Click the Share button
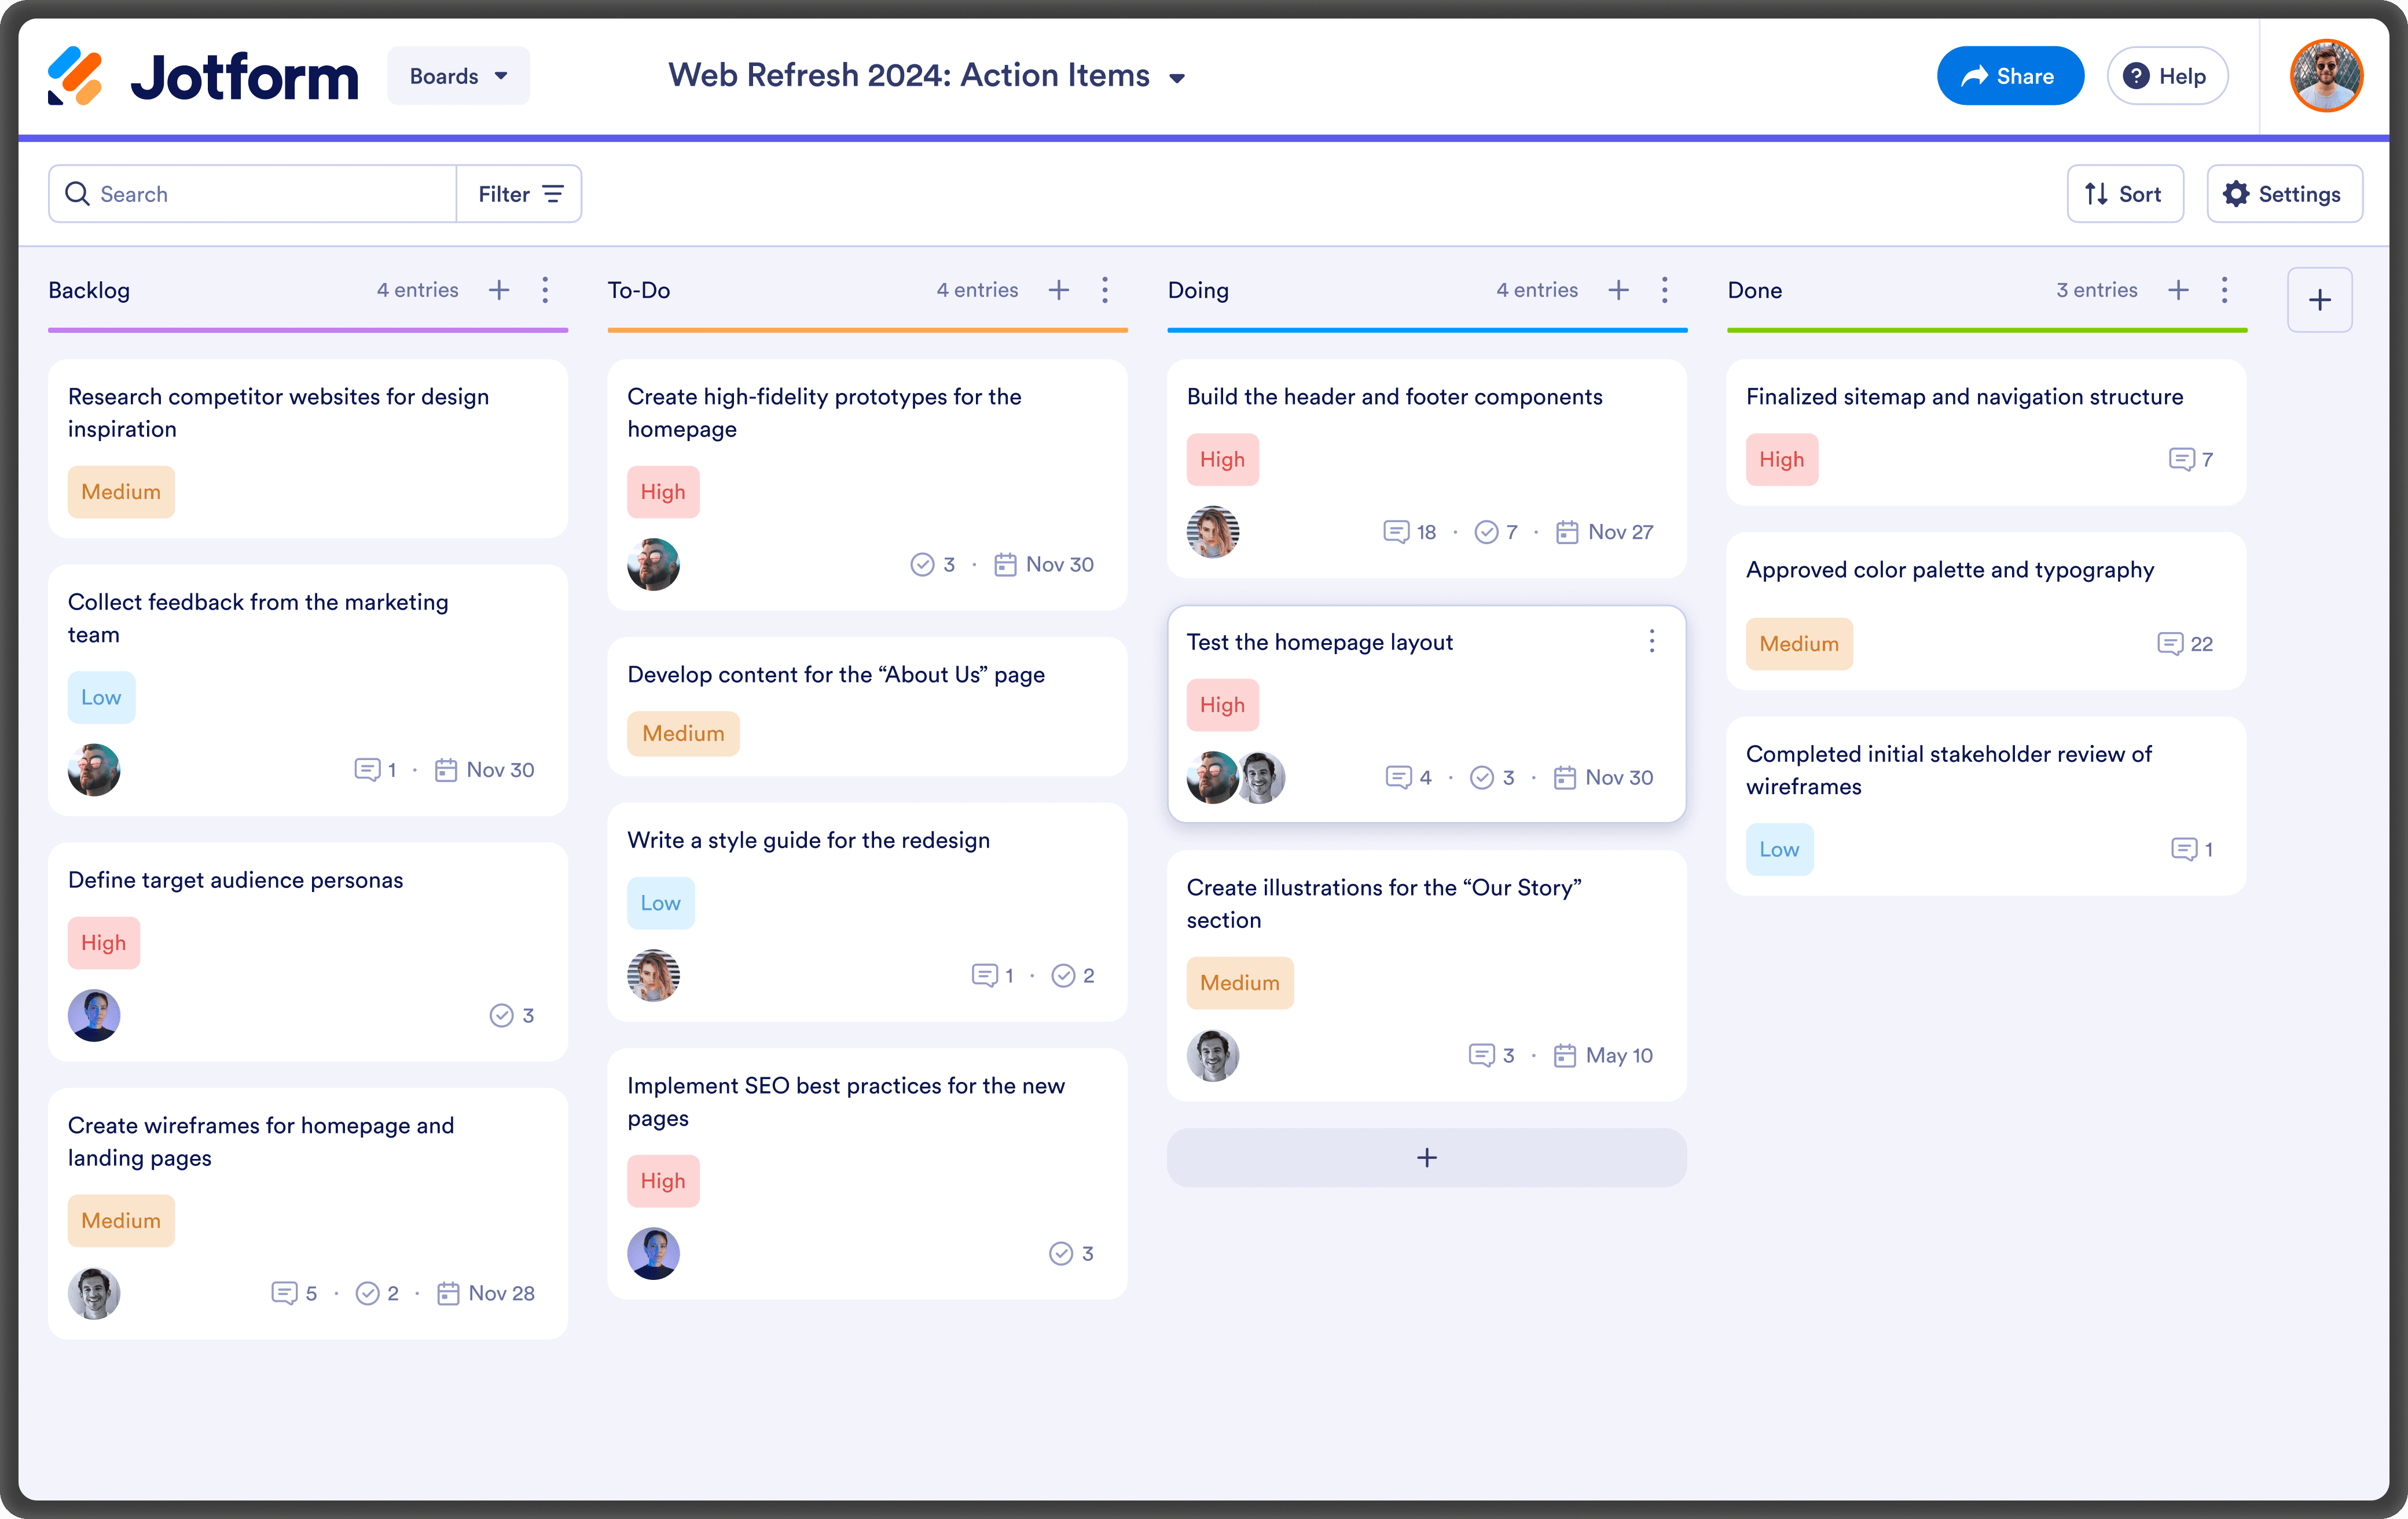The width and height of the screenshot is (2408, 1519). (2009, 76)
